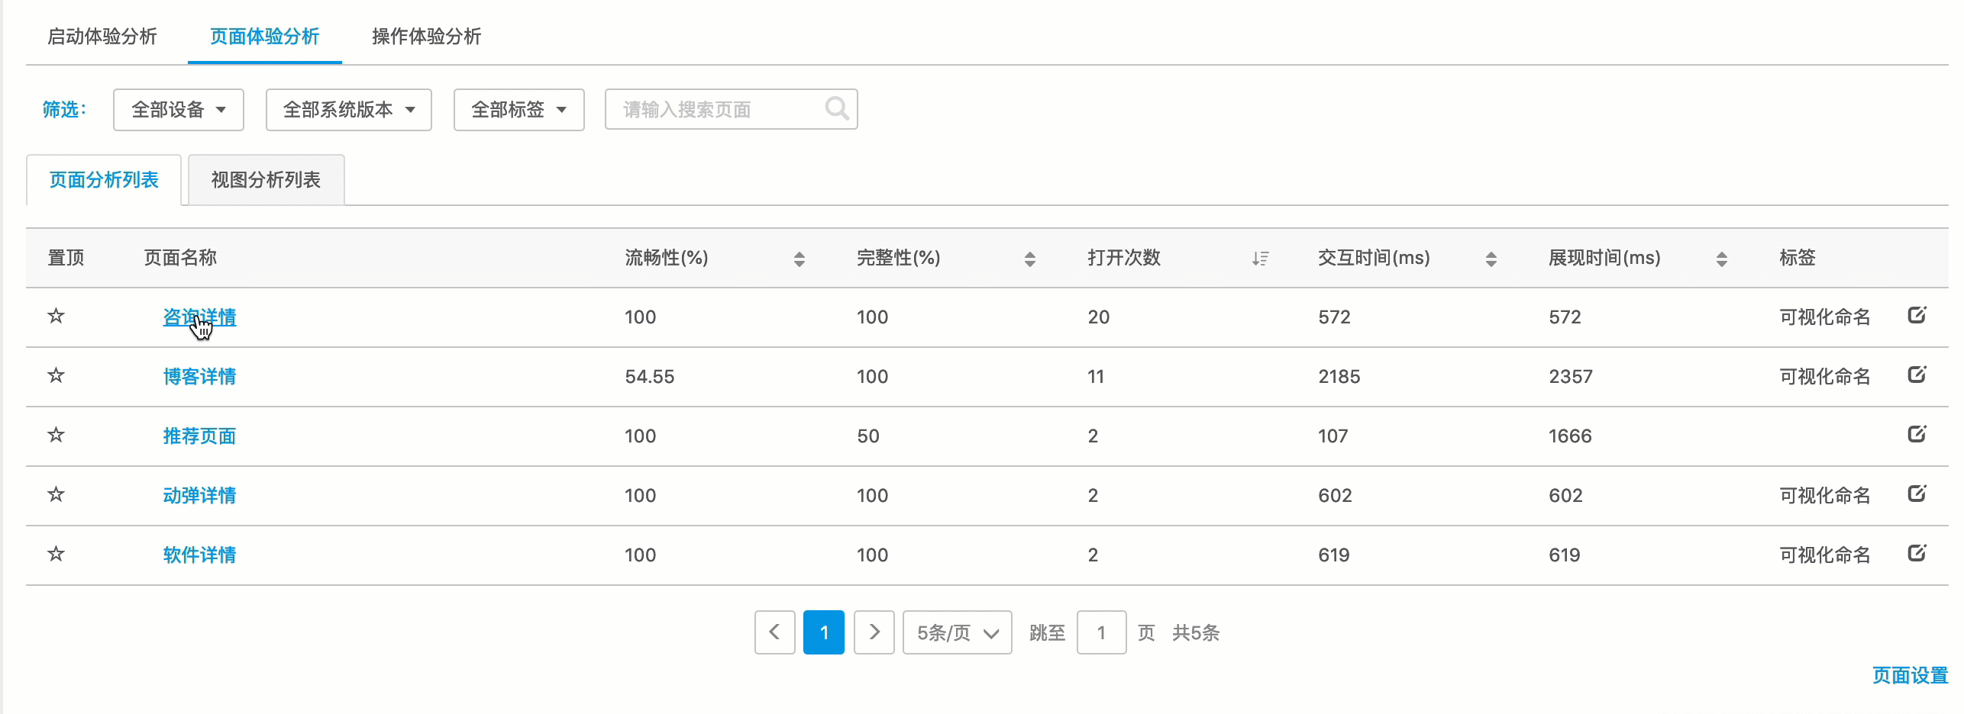Image resolution: width=1964 pixels, height=714 pixels.
Task: Click 打开次数 value 20
Action: 1099,317
